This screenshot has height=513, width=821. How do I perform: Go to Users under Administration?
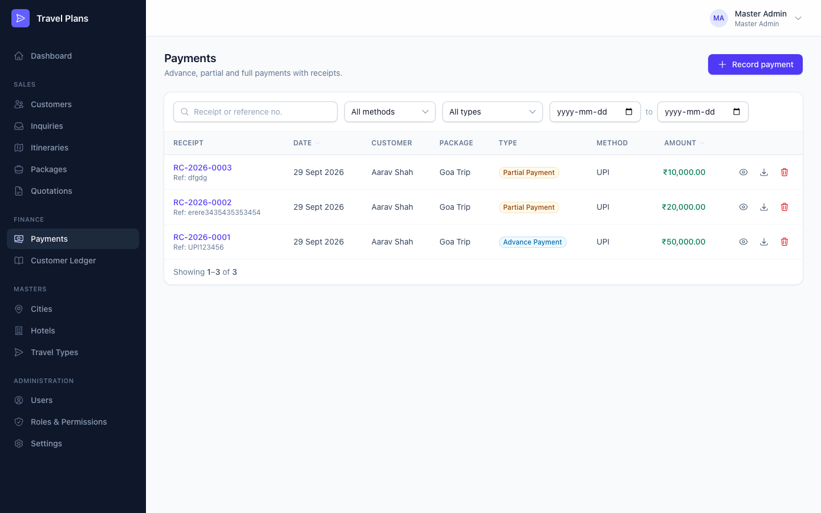pos(73,400)
